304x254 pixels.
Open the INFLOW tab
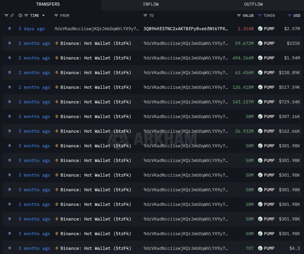coord(151,4)
